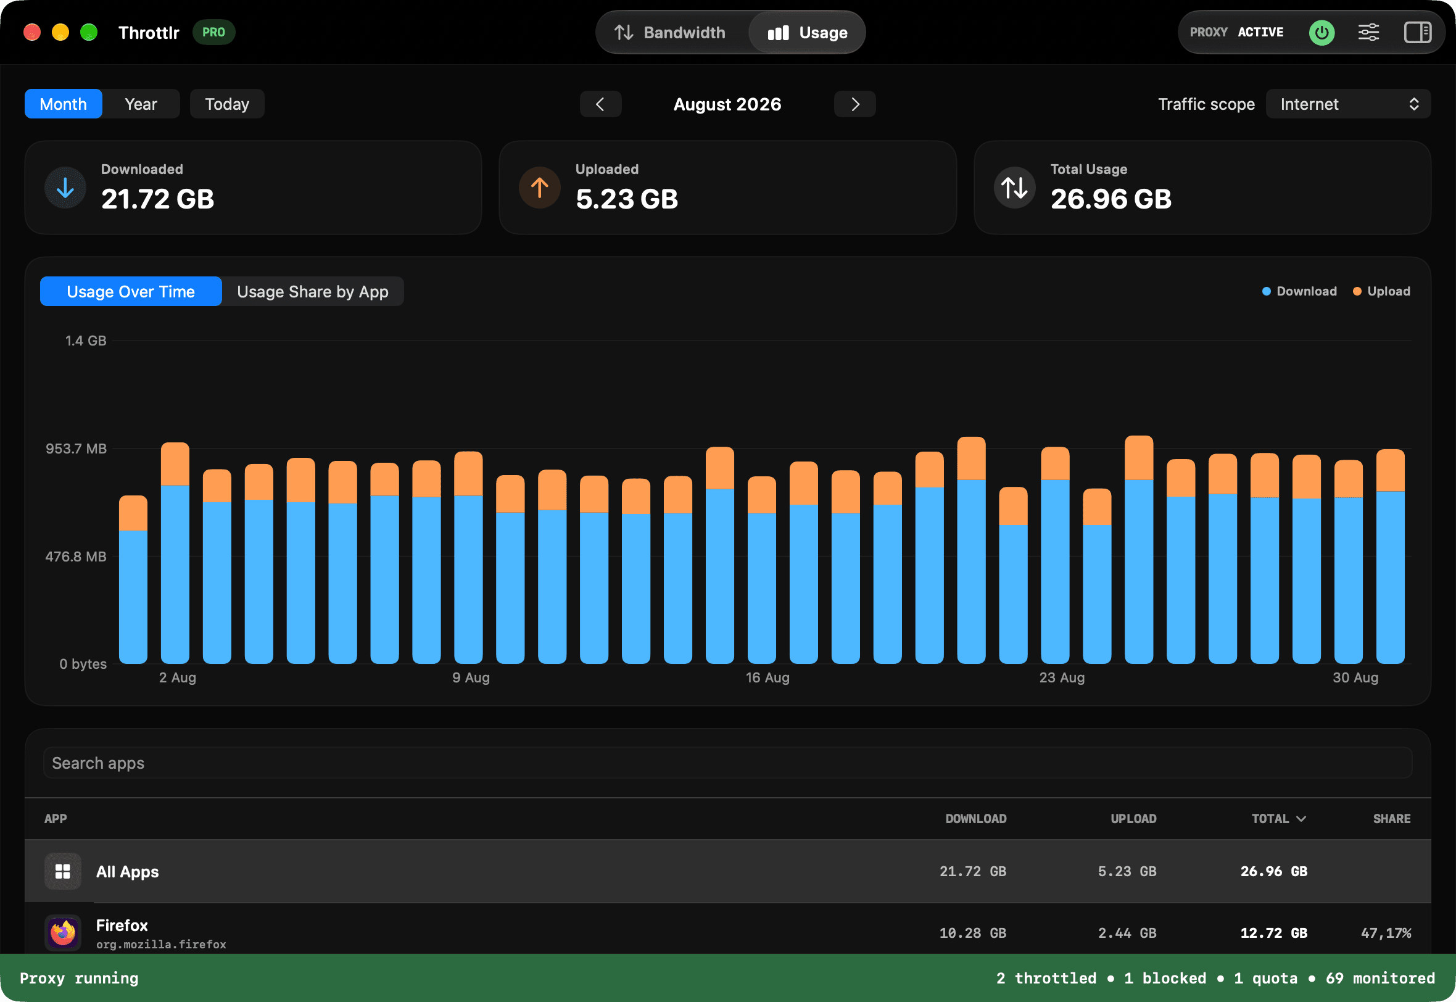The height and width of the screenshot is (1002, 1456).
Task: Sort by the APP column header
Action: point(56,819)
